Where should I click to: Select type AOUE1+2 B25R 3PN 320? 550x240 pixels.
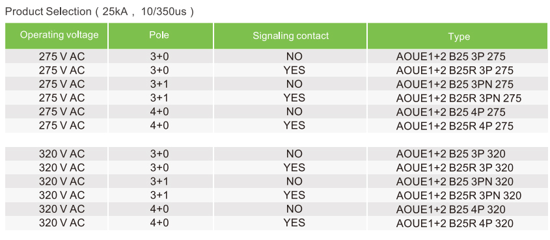coord(458,196)
